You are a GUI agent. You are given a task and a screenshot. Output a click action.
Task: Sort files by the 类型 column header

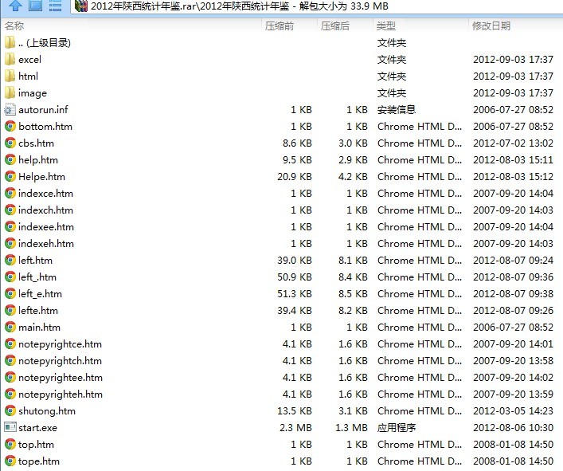tap(386, 26)
